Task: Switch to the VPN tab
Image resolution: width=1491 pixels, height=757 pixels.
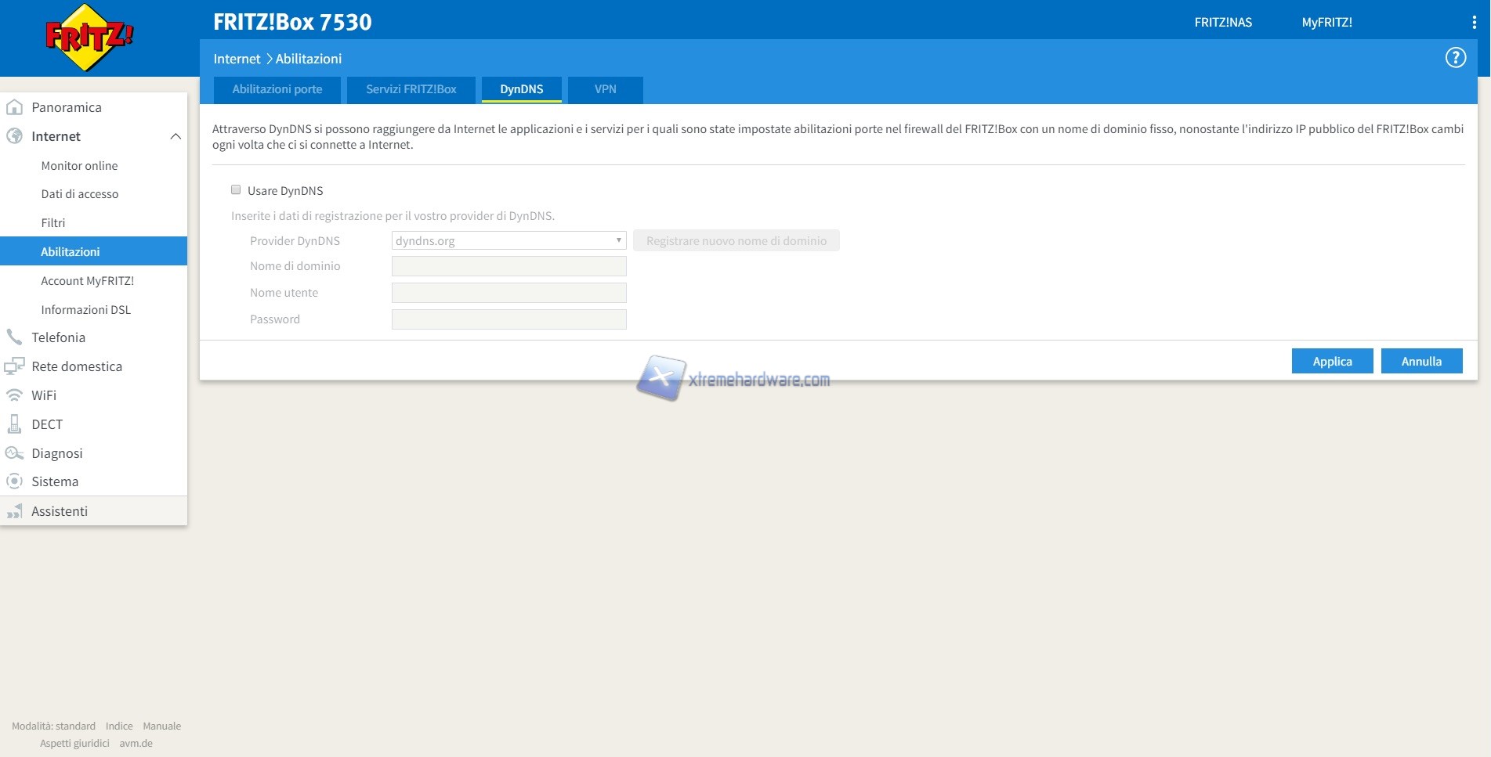Action: click(x=605, y=89)
